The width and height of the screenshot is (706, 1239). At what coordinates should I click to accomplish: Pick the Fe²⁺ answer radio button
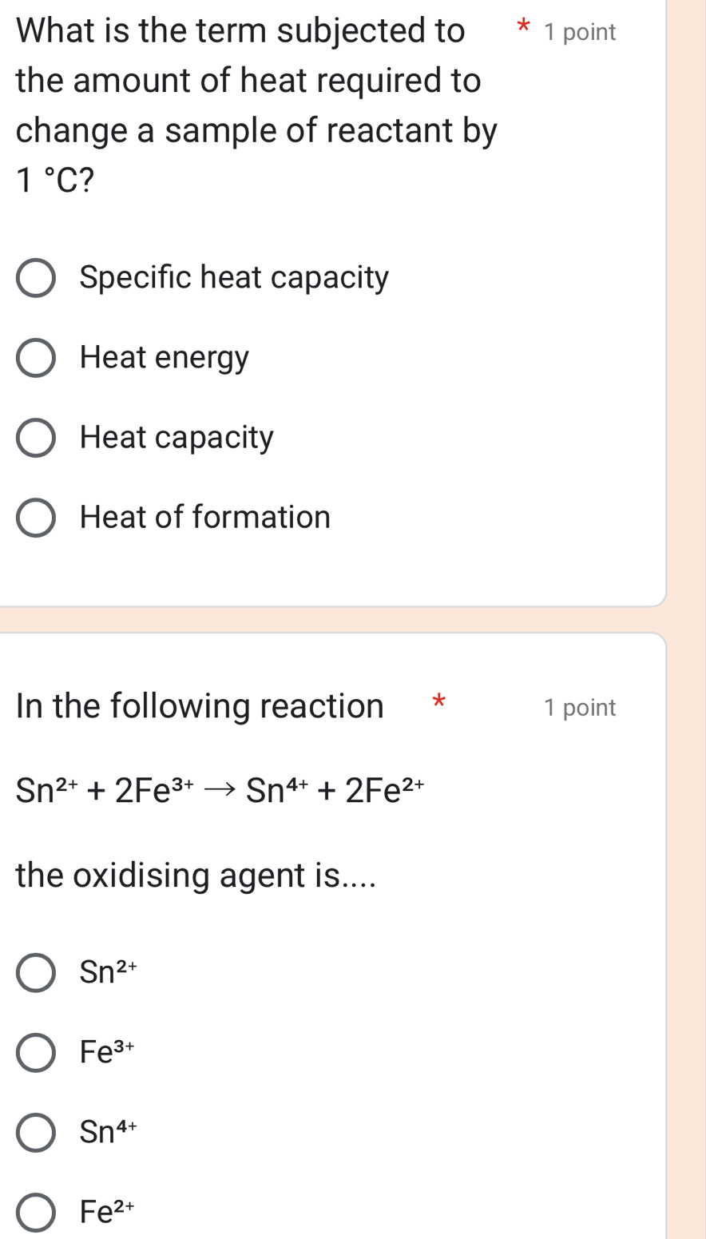click(36, 1213)
